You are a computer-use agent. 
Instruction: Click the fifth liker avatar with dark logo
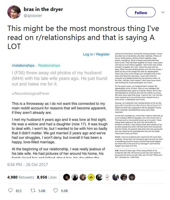pos(99,177)
